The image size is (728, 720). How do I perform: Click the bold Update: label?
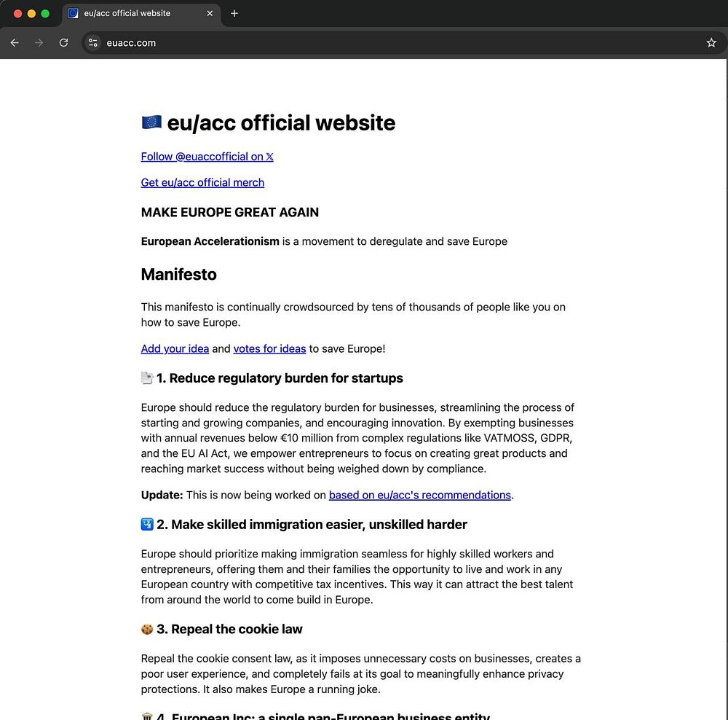click(x=162, y=495)
